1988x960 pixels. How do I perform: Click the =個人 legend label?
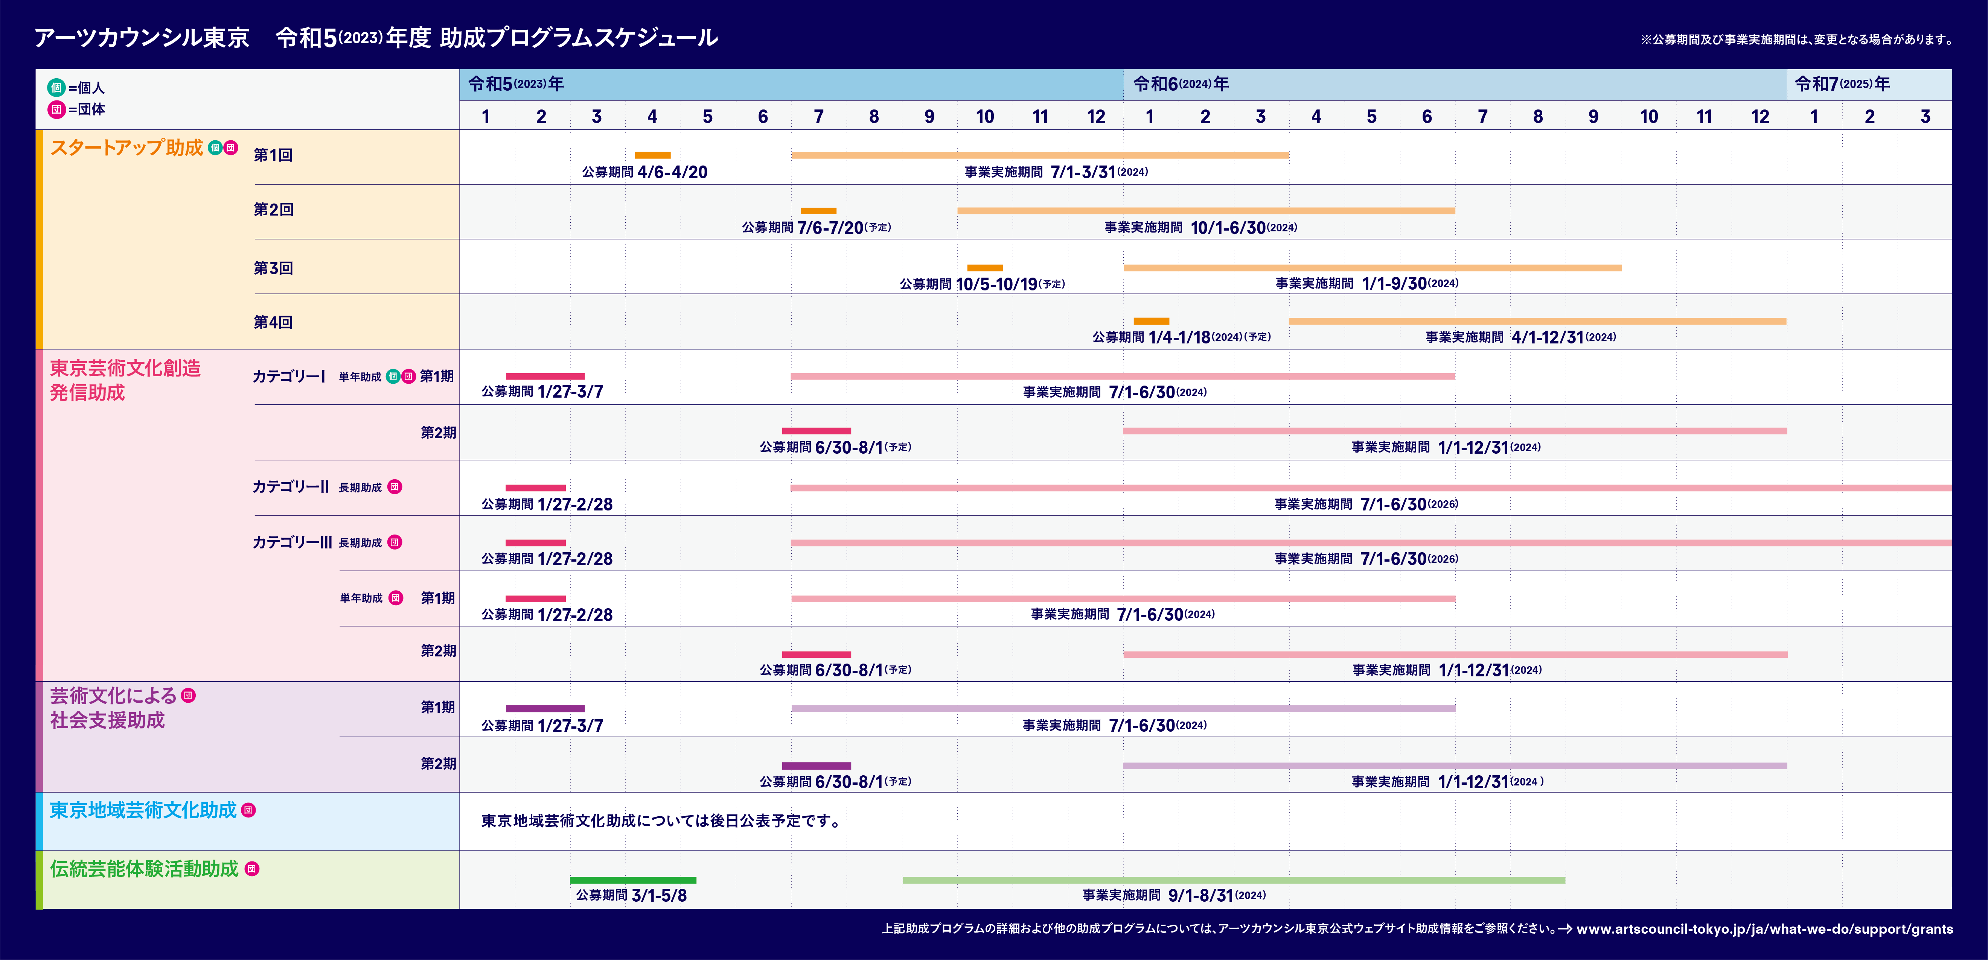pyautogui.click(x=87, y=88)
